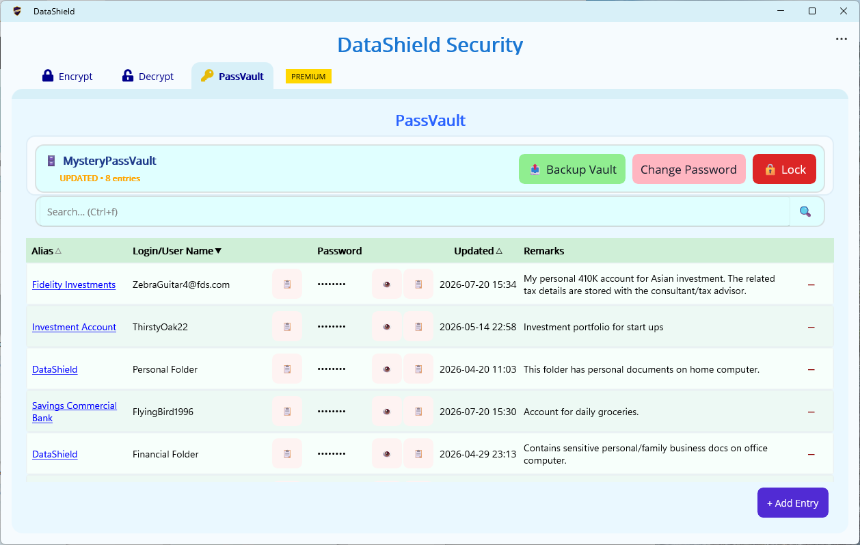Viewport: 860px width, 545px height.
Task: Delete the Personal Folder entry
Action: (811, 369)
